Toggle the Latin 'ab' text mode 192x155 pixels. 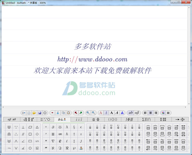pos(131,113)
